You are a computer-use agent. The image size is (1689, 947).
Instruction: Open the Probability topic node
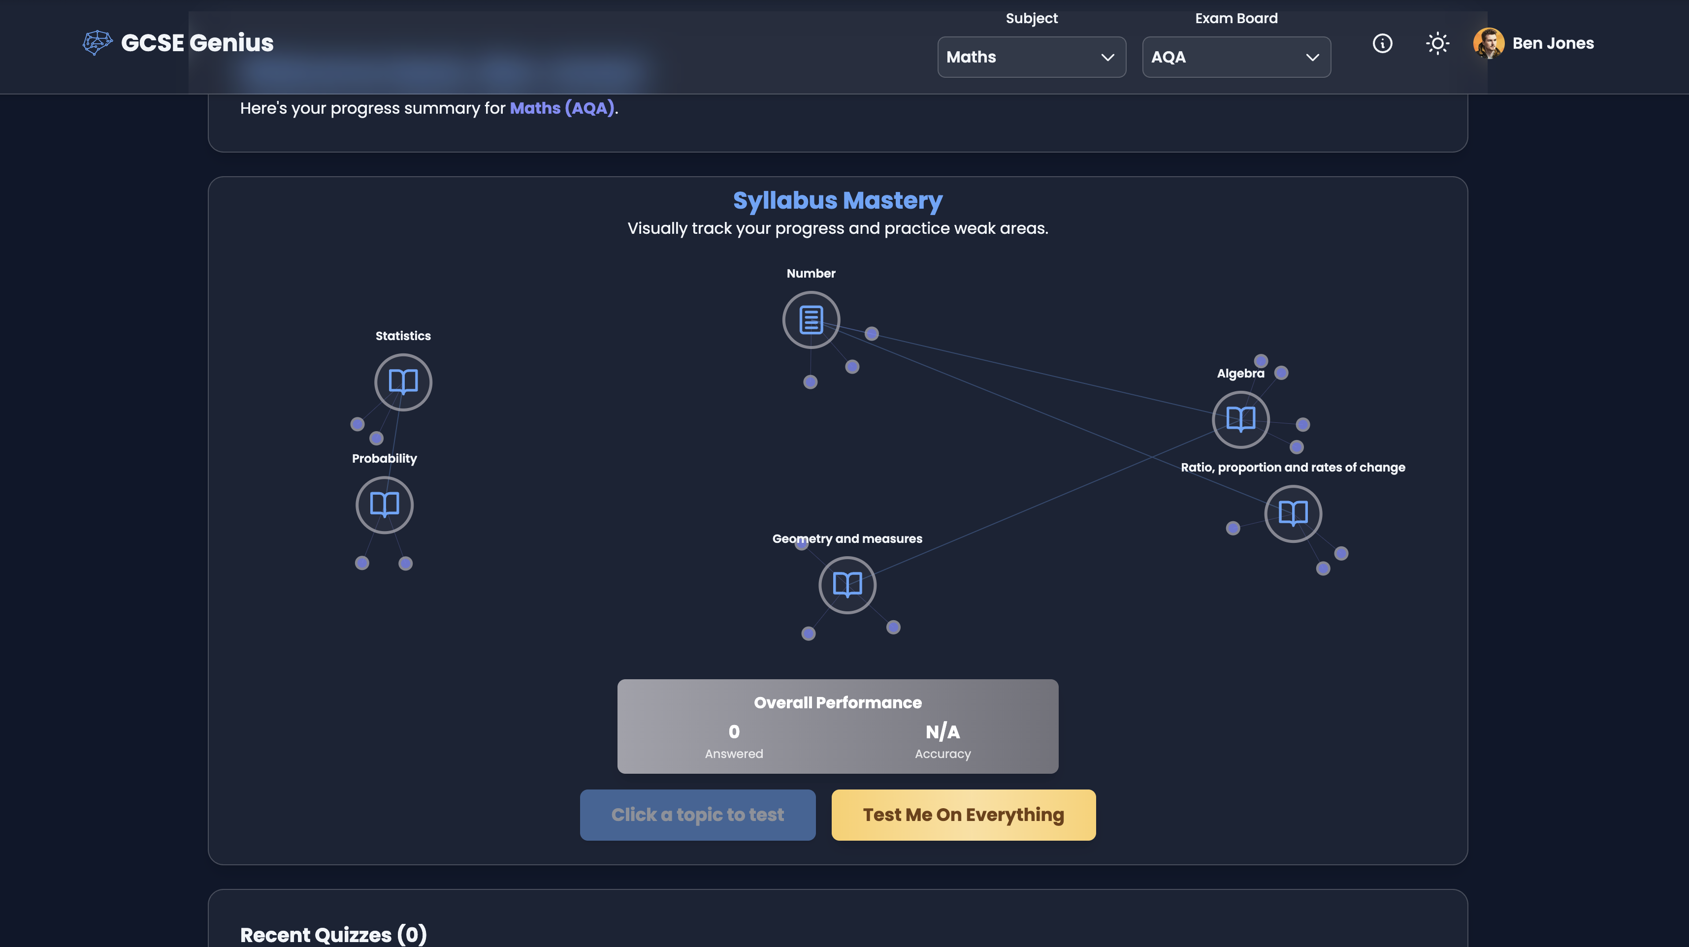384,505
